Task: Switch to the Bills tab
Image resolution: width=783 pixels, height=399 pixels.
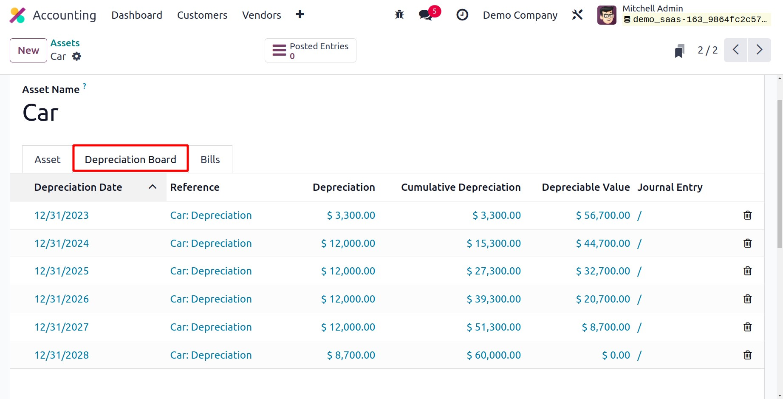Action: coord(210,160)
